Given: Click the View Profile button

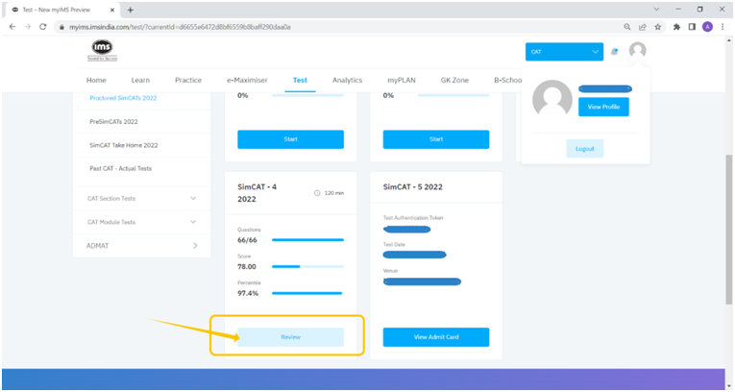Looking at the screenshot, I should coord(603,107).
